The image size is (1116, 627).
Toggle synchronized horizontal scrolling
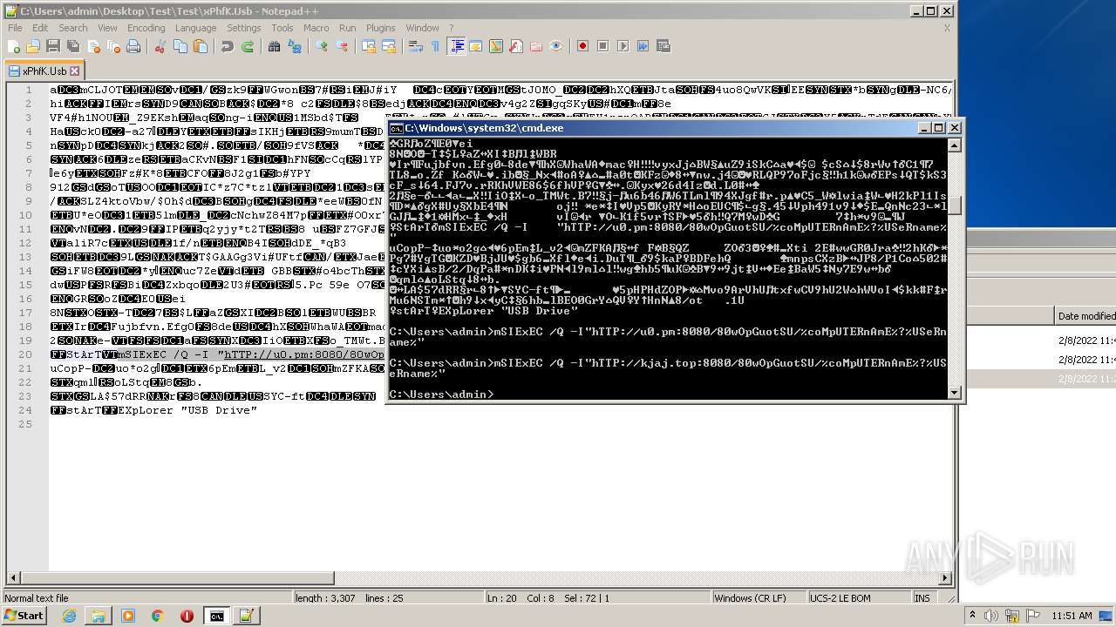click(389, 46)
